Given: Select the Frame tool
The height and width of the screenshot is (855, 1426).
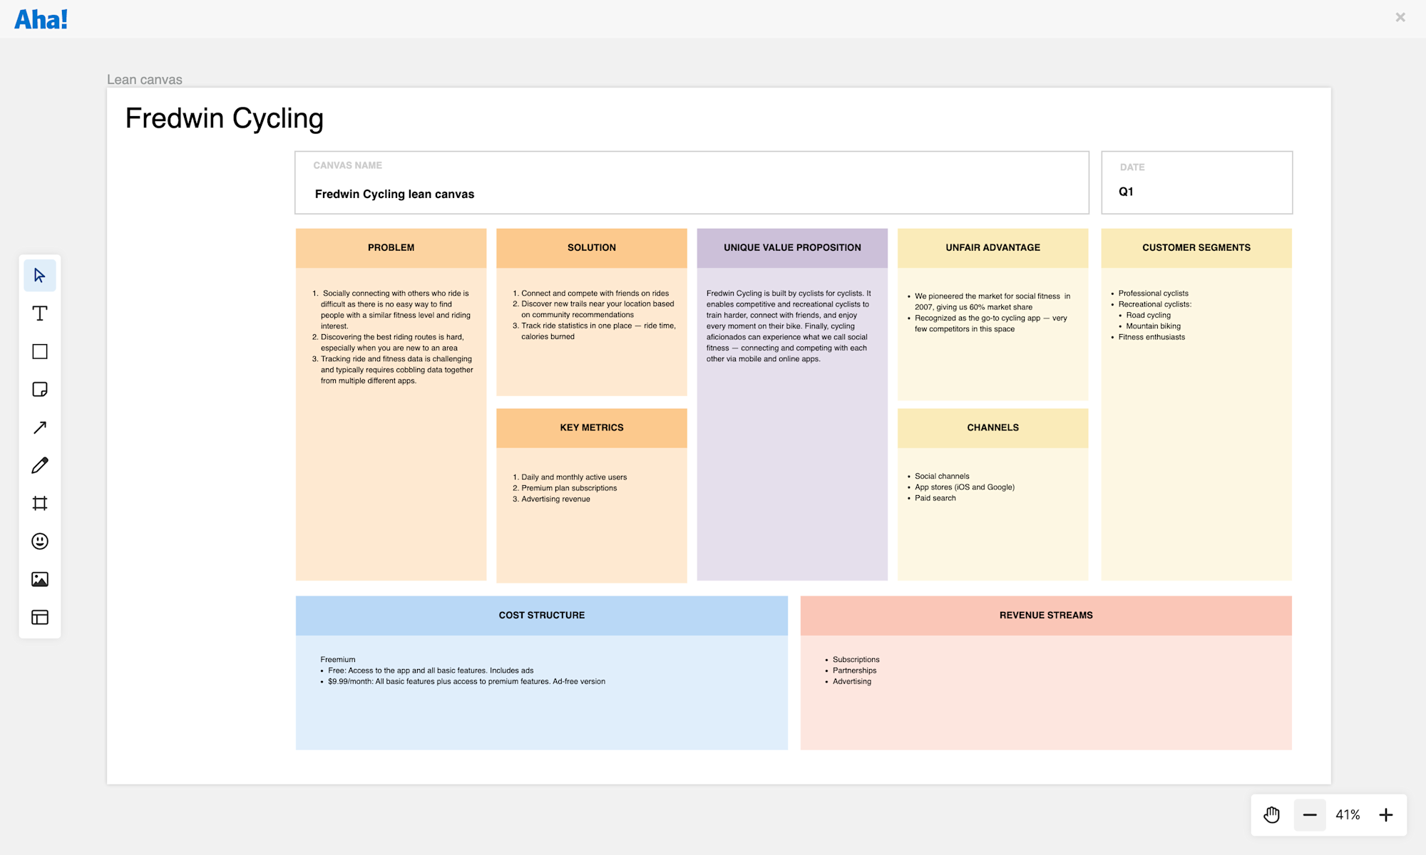Looking at the screenshot, I should pyautogui.click(x=40, y=504).
